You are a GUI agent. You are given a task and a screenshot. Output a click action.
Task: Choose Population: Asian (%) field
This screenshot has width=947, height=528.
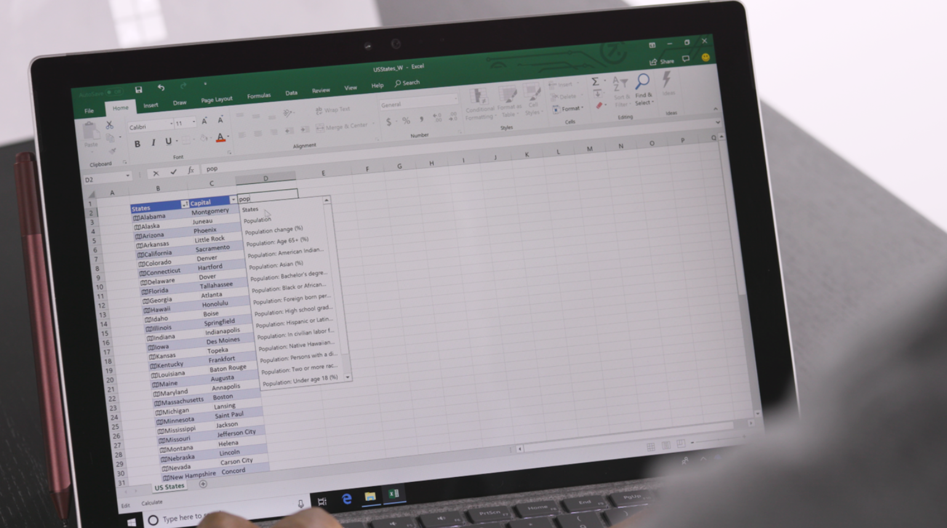[276, 265]
